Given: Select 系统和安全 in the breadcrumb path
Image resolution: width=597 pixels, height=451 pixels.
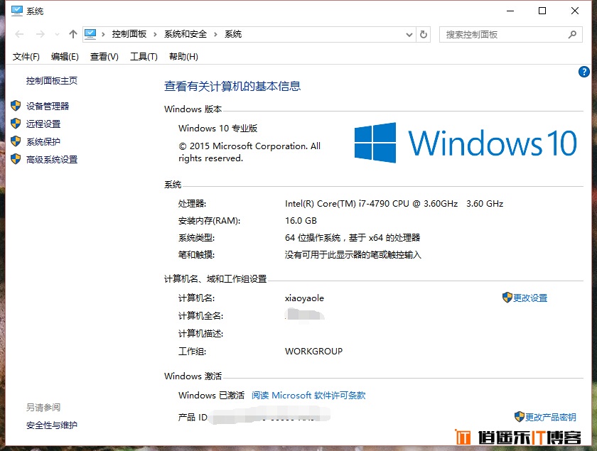Looking at the screenshot, I should 185,34.
